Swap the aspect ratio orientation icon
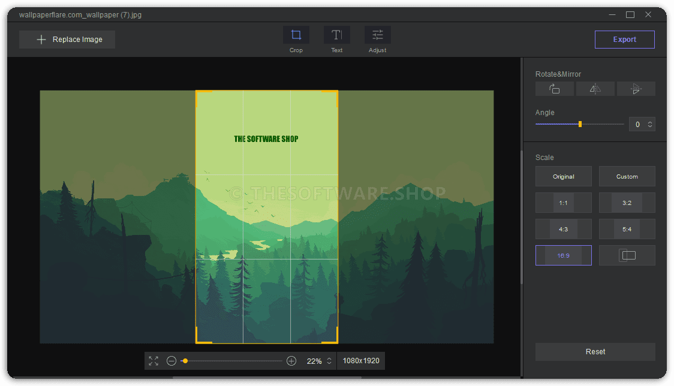This screenshot has width=674, height=386. pos(627,255)
